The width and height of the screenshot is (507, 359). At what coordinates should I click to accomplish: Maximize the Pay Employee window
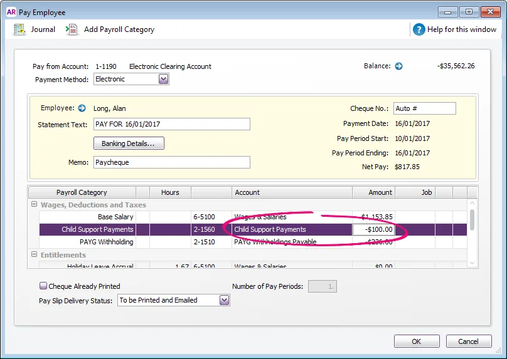click(x=469, y=12)
